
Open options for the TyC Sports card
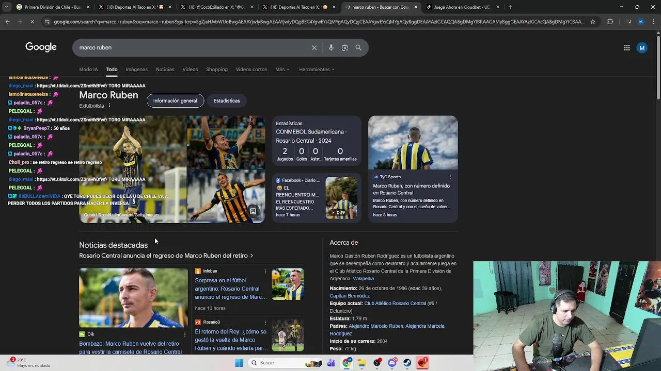[450, 177]
